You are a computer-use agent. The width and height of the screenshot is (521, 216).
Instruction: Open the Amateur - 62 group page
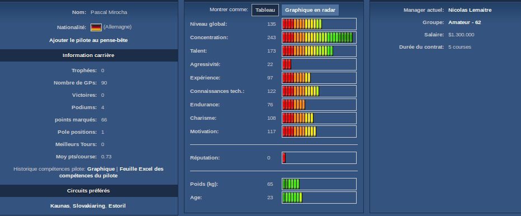pyautogui.click(x=465, y=22)
